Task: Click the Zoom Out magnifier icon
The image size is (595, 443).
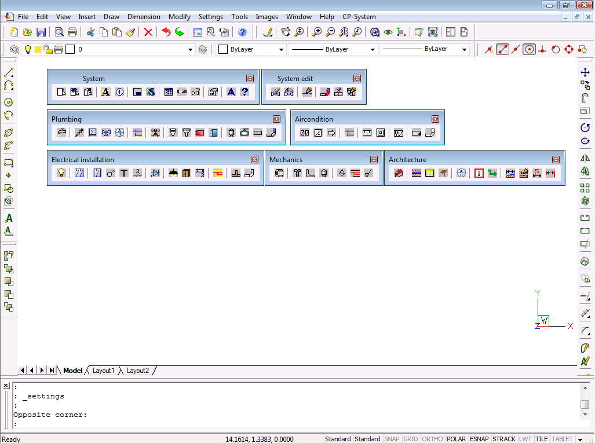Action: coord(330,32)
